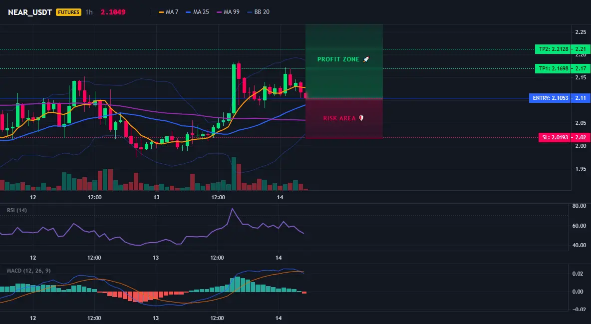591x324 pixels.
Task: Click the 13 date label under RSI panel
Action: tap(156, 258)
